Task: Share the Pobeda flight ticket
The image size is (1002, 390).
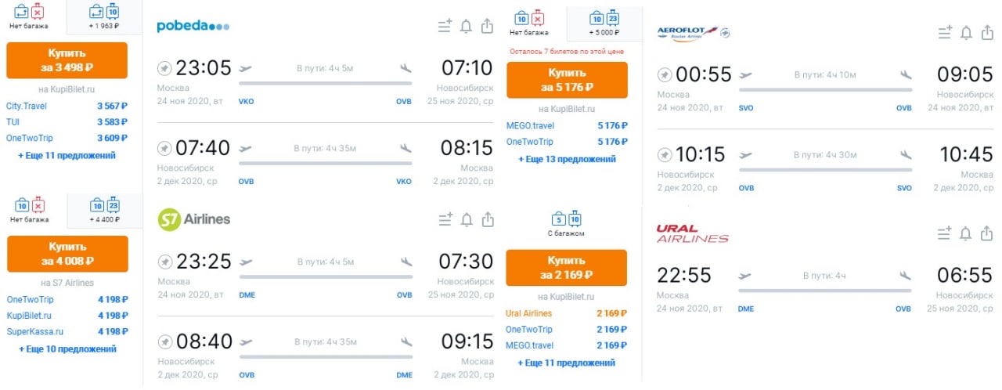Action: [487, 27]
